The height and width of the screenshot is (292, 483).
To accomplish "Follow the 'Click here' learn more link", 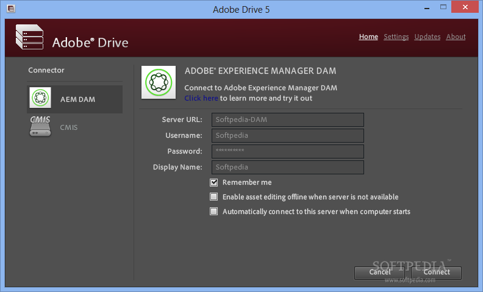I will click(201, 98).
